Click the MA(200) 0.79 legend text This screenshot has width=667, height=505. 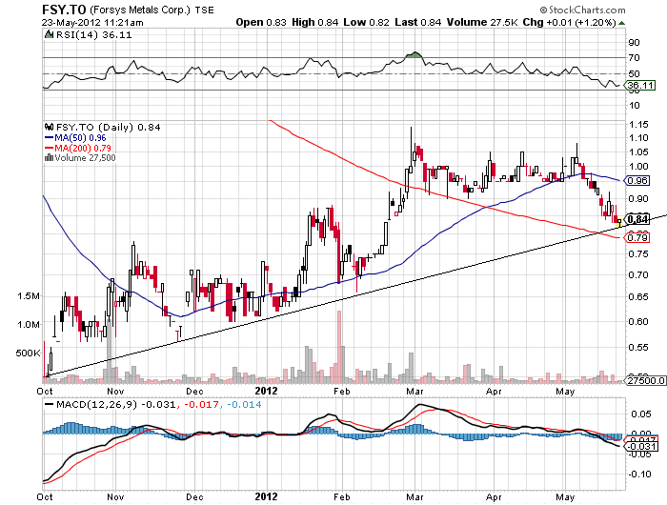83,148
